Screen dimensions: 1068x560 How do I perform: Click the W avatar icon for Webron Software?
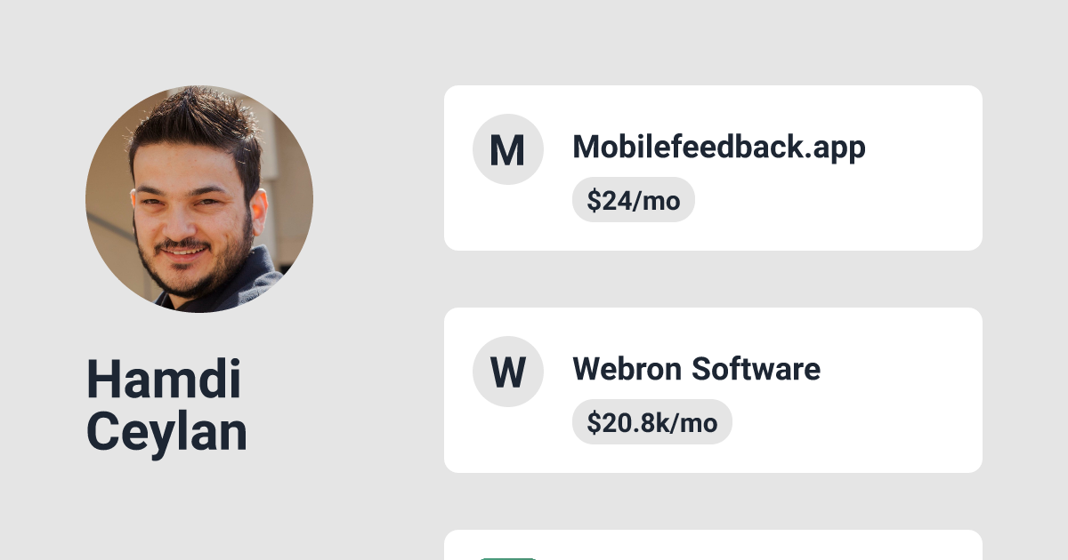coord(507,372)
